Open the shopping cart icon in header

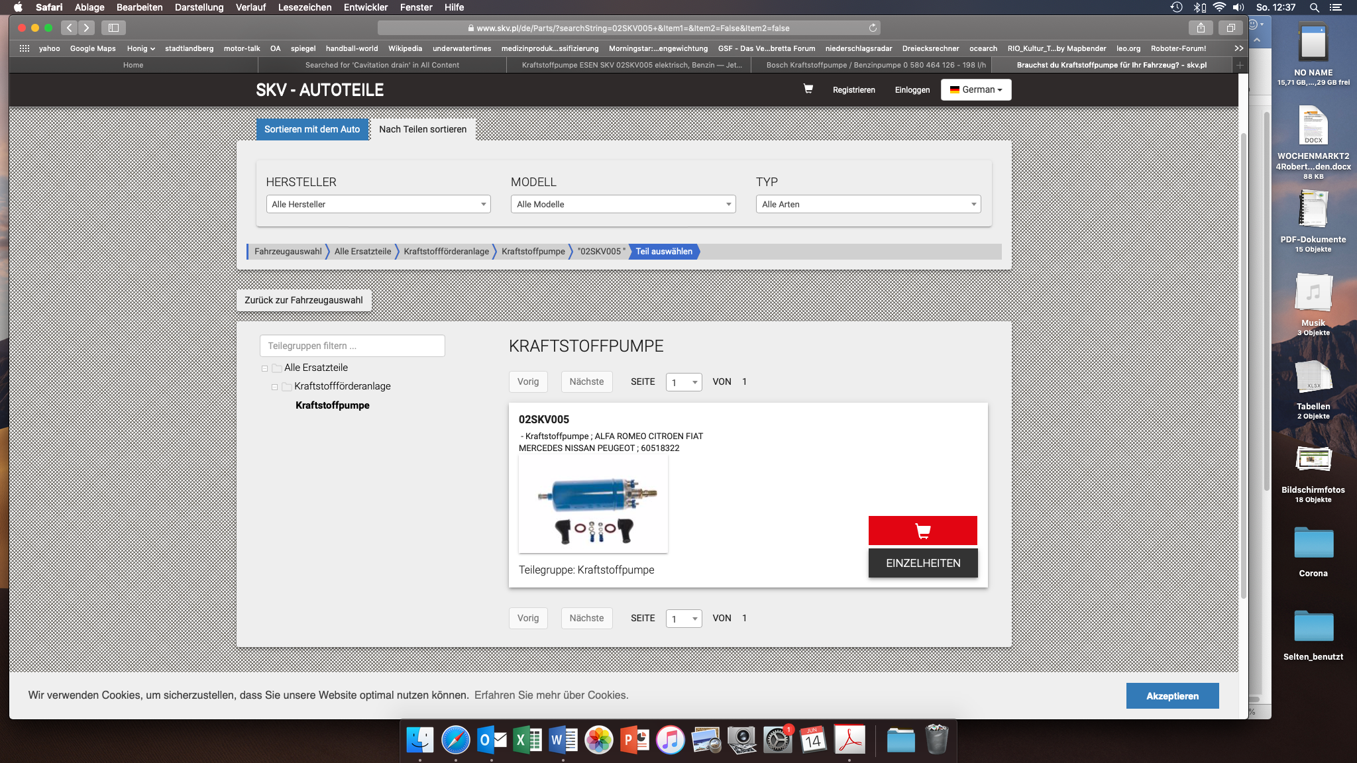click(808, 89)
